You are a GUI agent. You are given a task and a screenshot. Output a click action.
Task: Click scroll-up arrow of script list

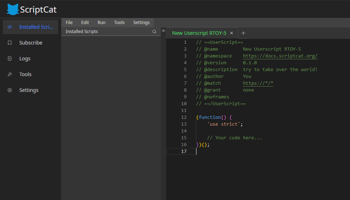pyautogui.click(x=163, y=31)
